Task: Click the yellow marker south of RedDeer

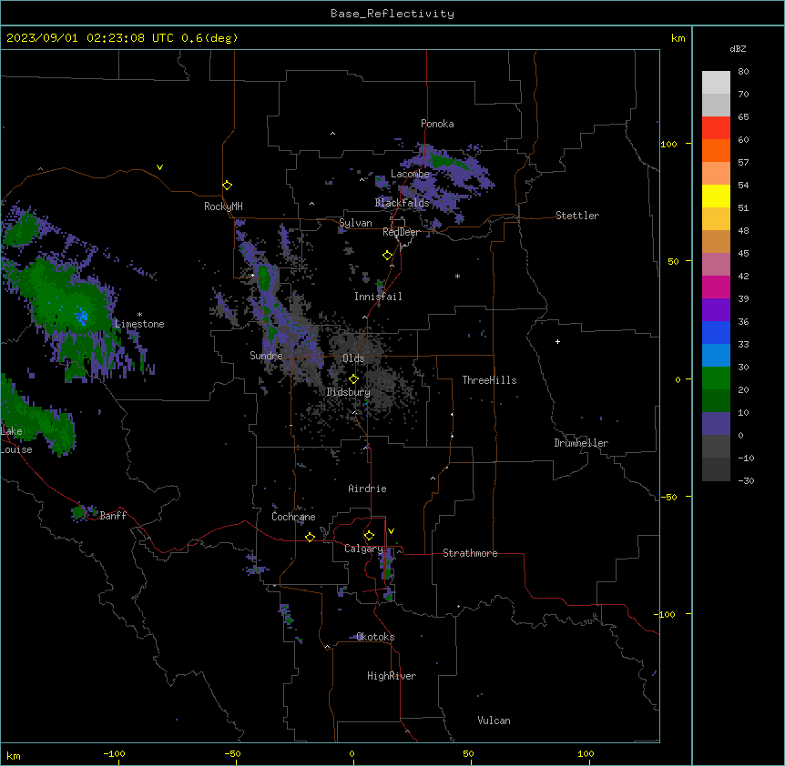Action: click(387, 256)
